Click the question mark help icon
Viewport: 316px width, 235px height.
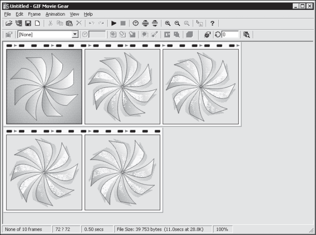point(212,23)
